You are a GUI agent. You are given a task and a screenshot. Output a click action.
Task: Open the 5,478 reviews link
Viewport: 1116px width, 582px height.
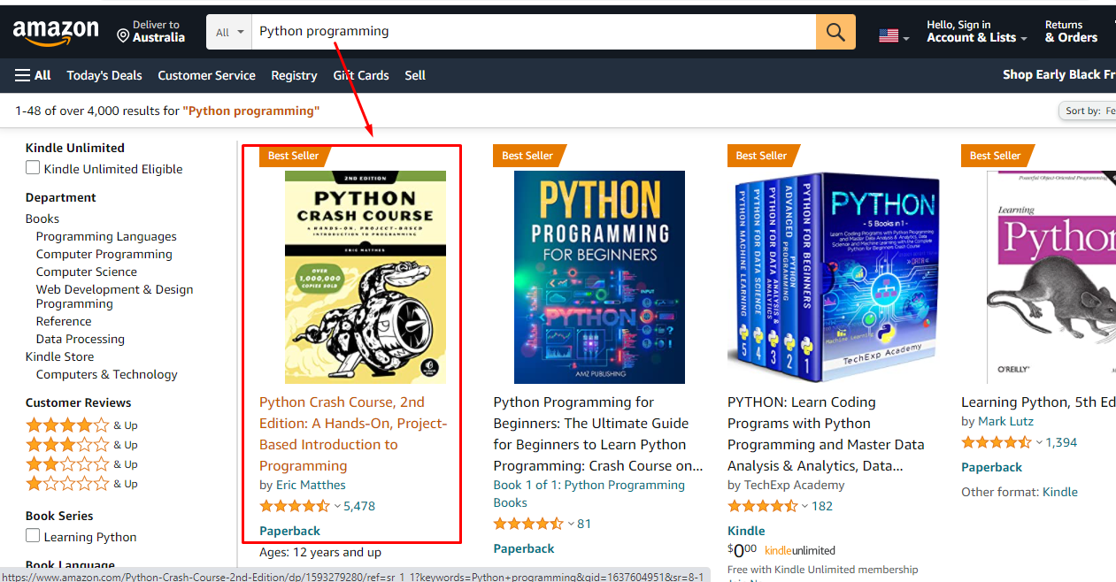point(359,506)
